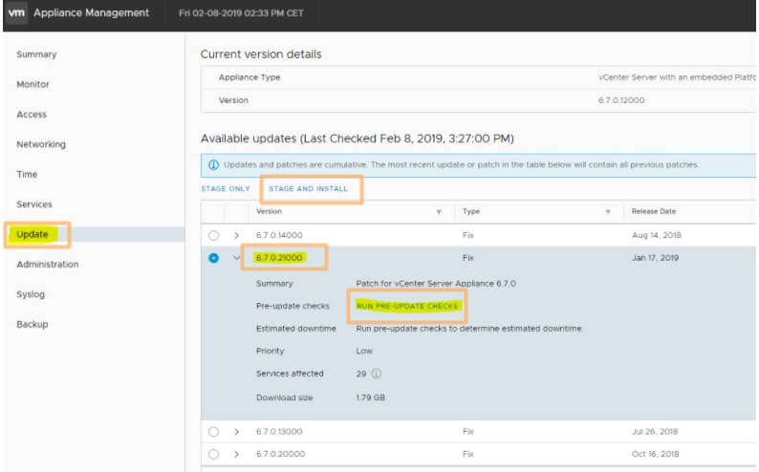Select Update in the left navigation

[33, 234]
